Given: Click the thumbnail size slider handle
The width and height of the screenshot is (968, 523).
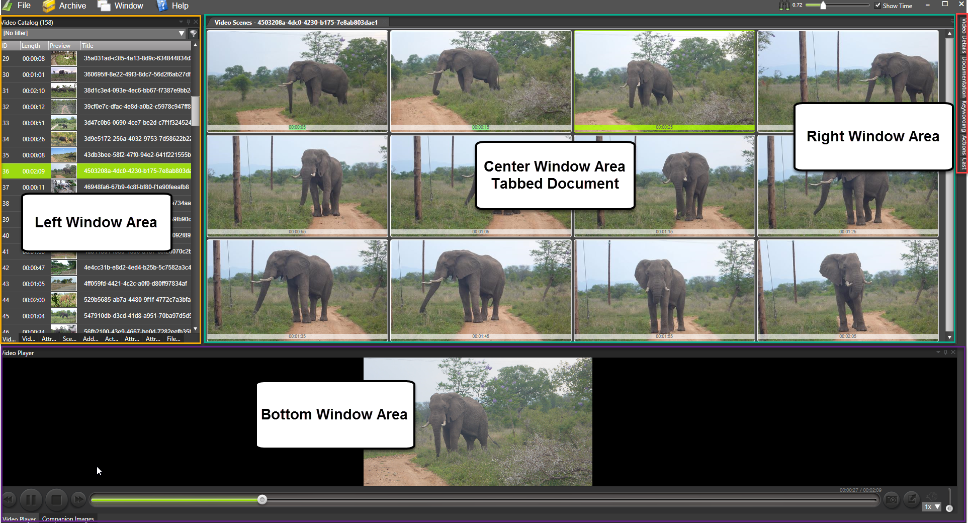Looking at the screenshot, I should click(823, 6).
